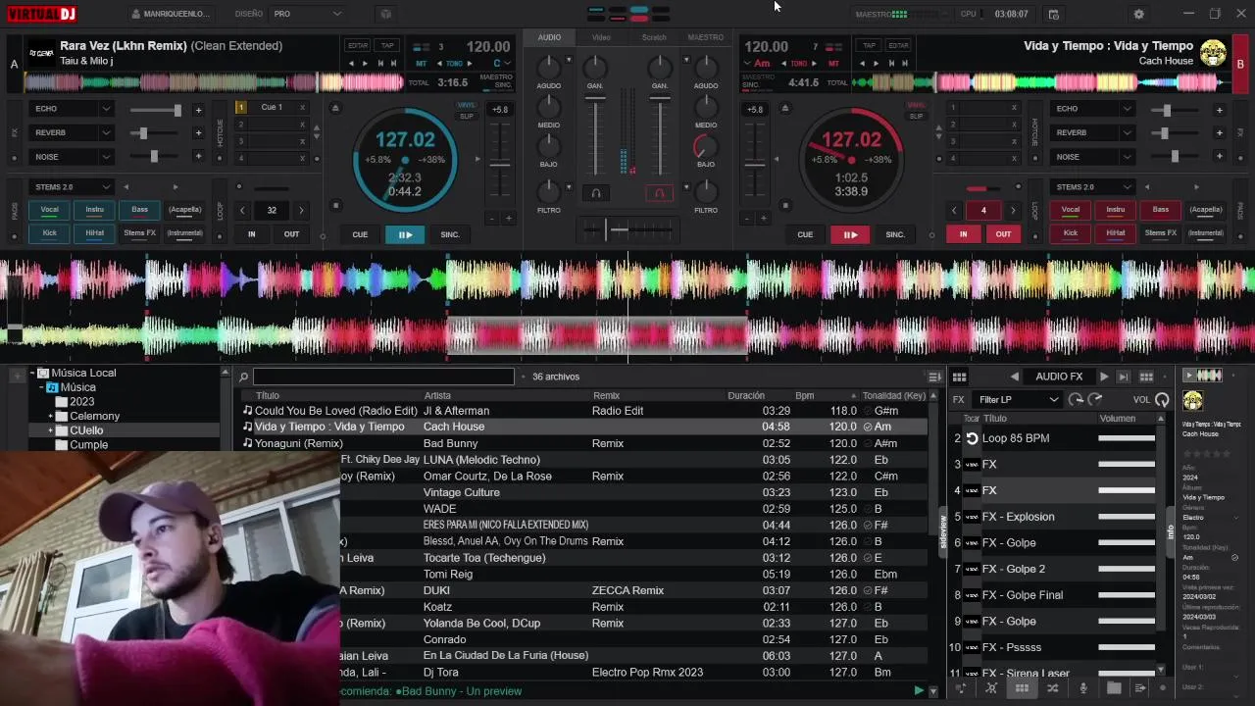The width and height of the screenshot is (1255, 706).
Task: Click folder icon in bottom toolbar
Action: click(x=1114, y=688)
